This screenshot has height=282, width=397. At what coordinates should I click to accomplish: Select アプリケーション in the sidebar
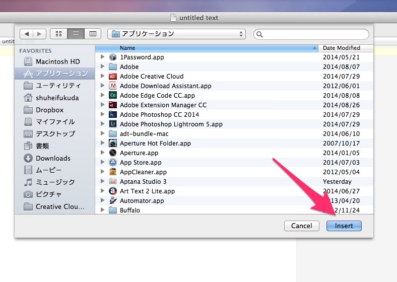point(55,74)
